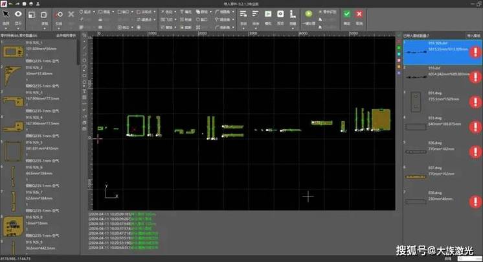Confirm with the green checkmark button
The image size is (483, 262).
click(347, 14)
